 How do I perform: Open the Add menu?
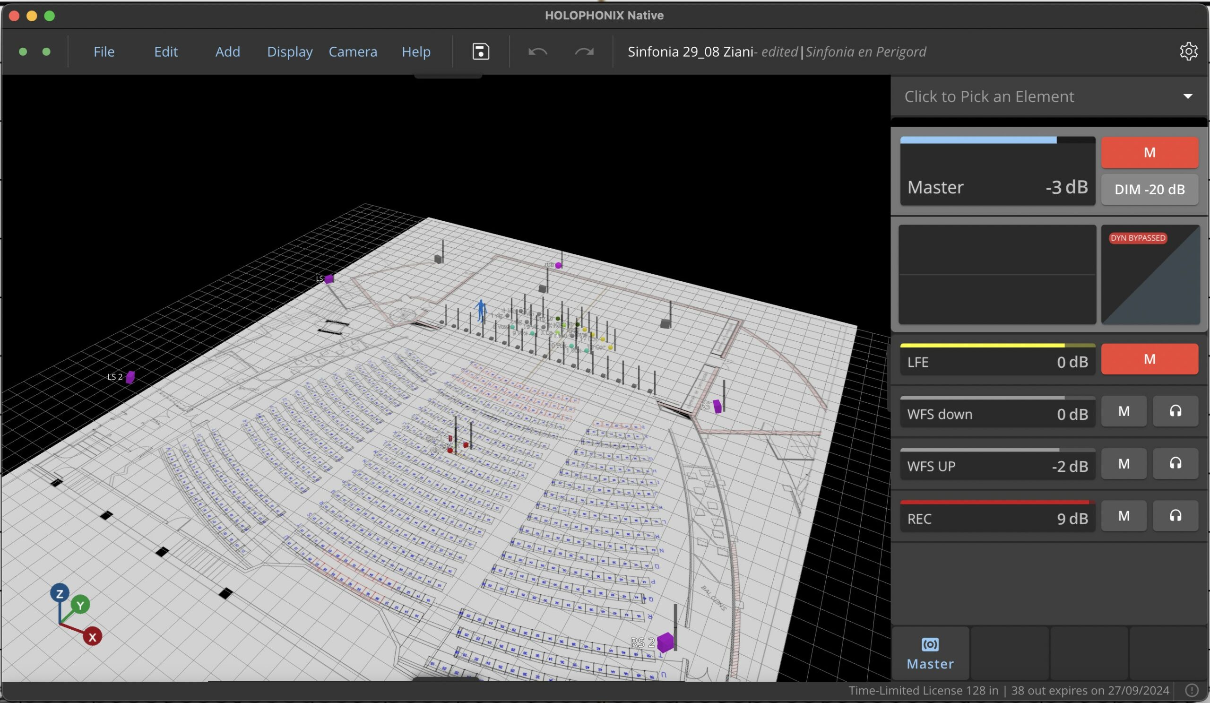(227, 52)
